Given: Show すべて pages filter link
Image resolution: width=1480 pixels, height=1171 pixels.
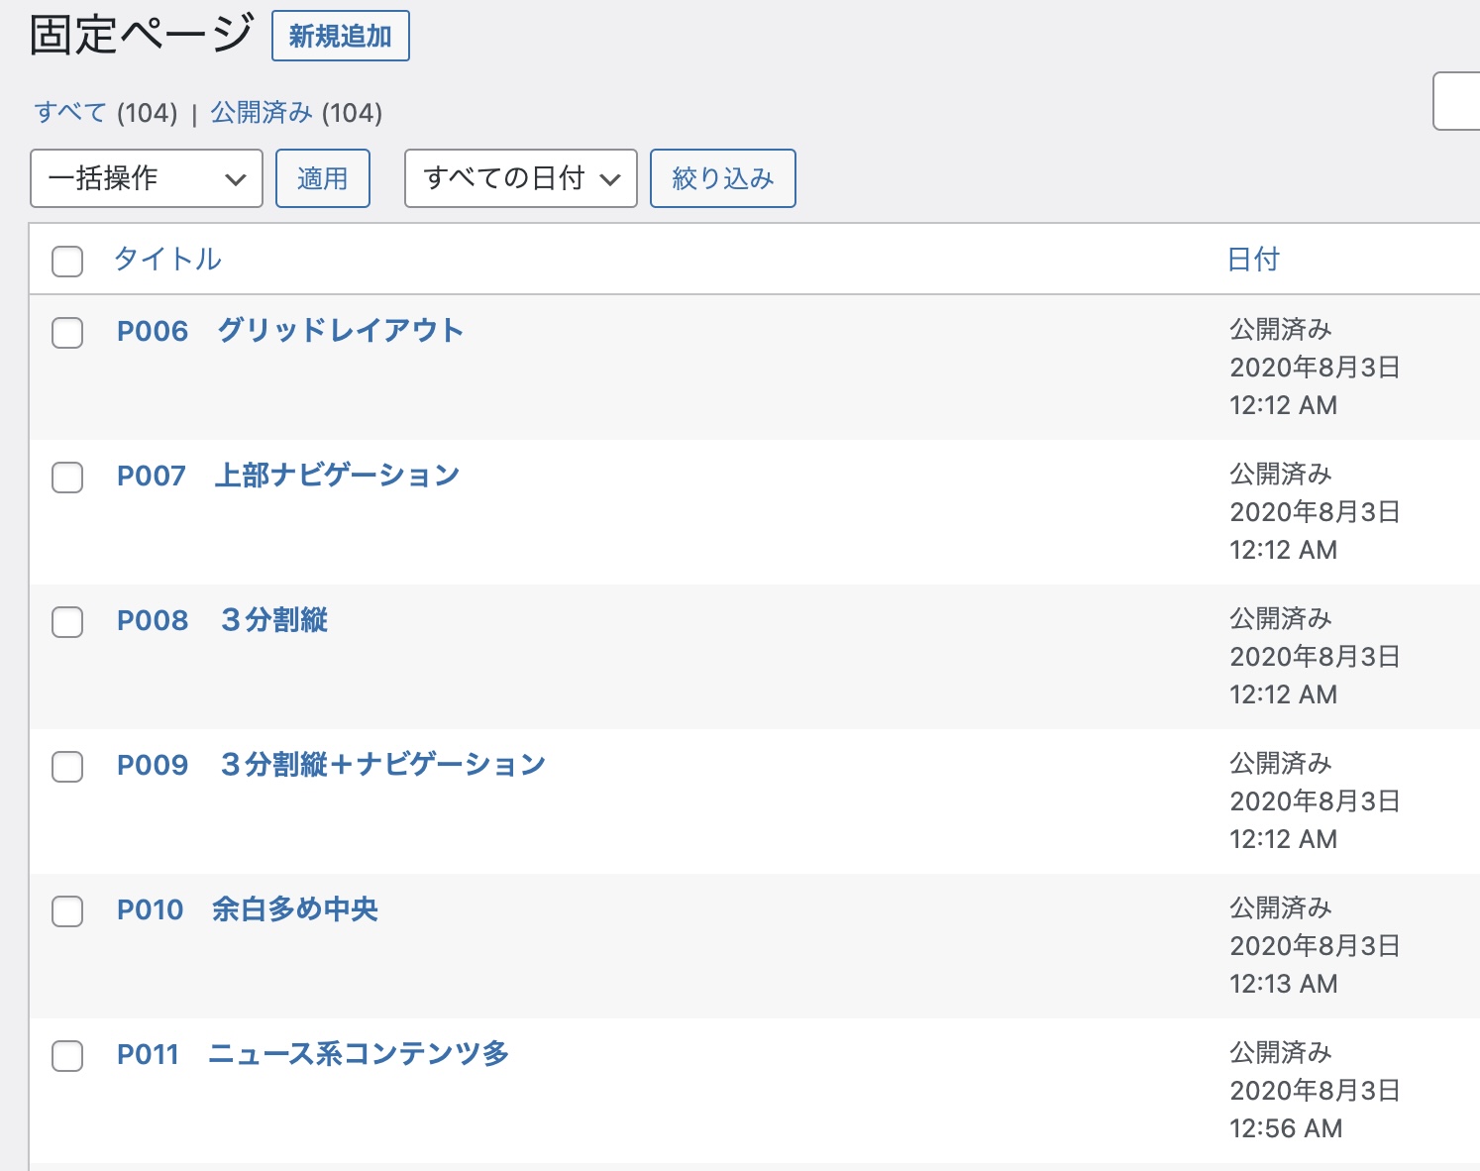Looking at the screenshot, I should coord(70,113).
